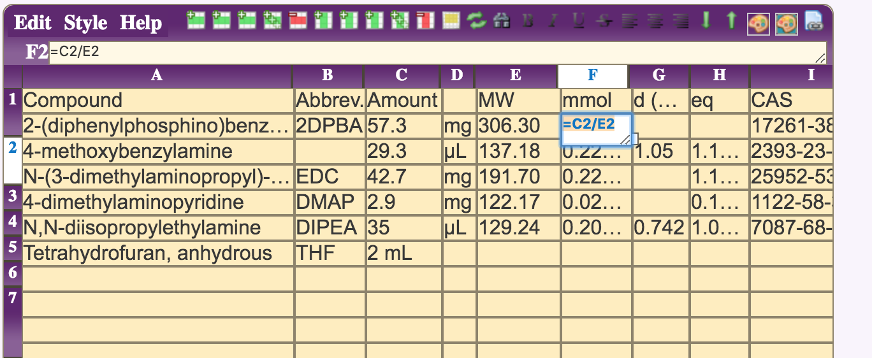Viewport: 872px width, 358px height.
Task: Click the formula bar containing =C2/E2
Action: [x=437, y=52]
